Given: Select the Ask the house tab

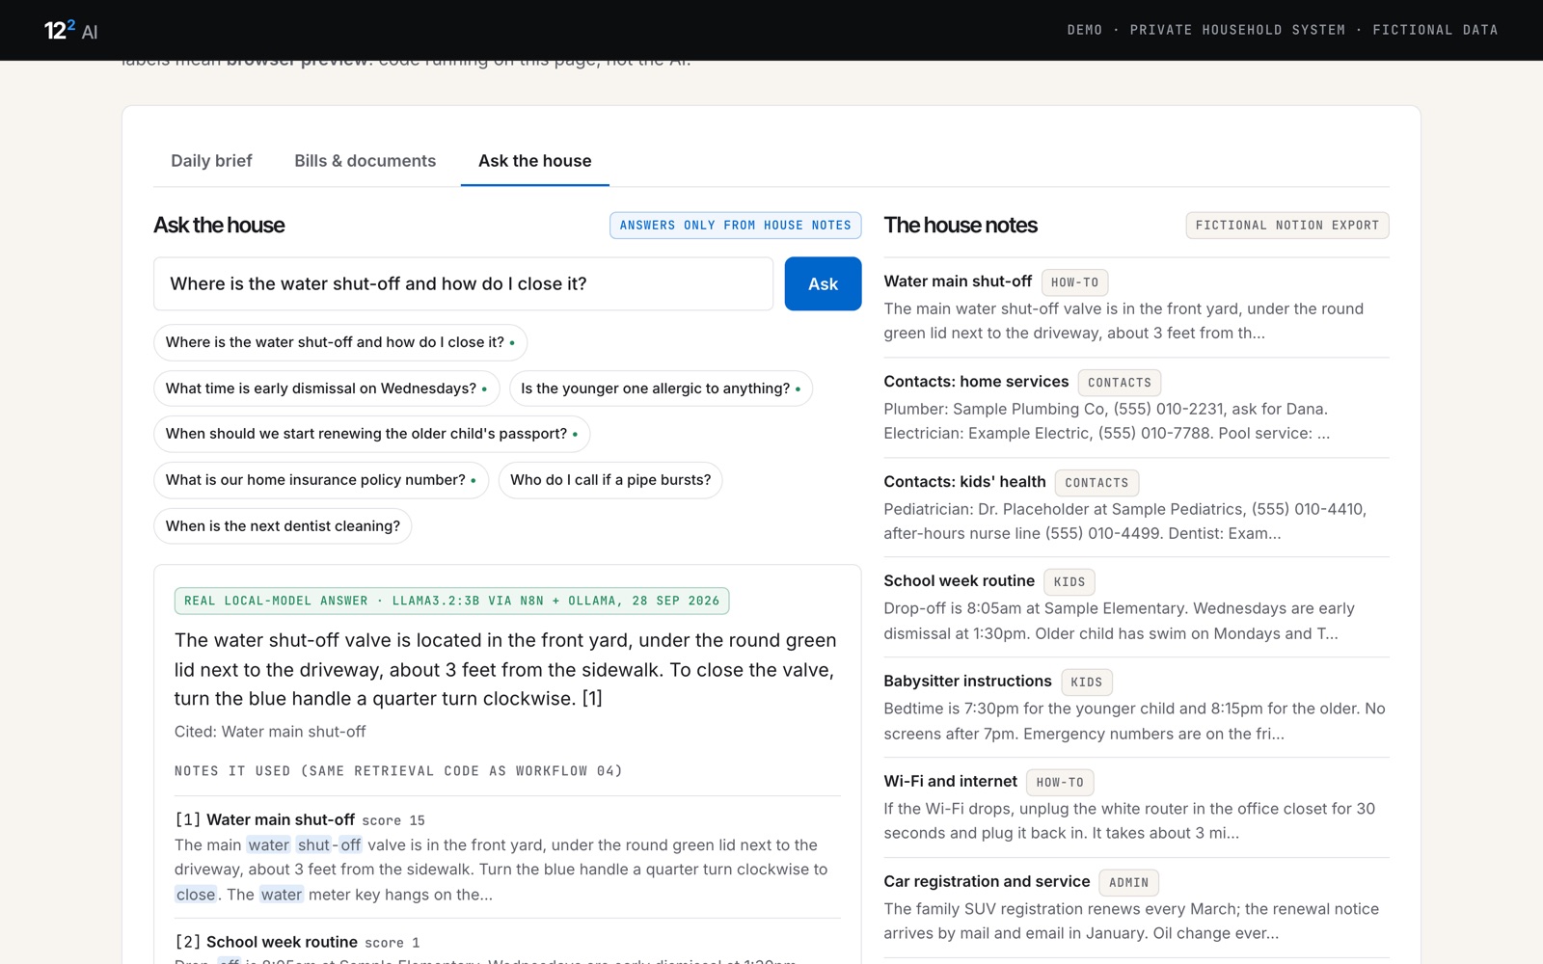Looking at the screenshot, I should click(x=535, y=161).
